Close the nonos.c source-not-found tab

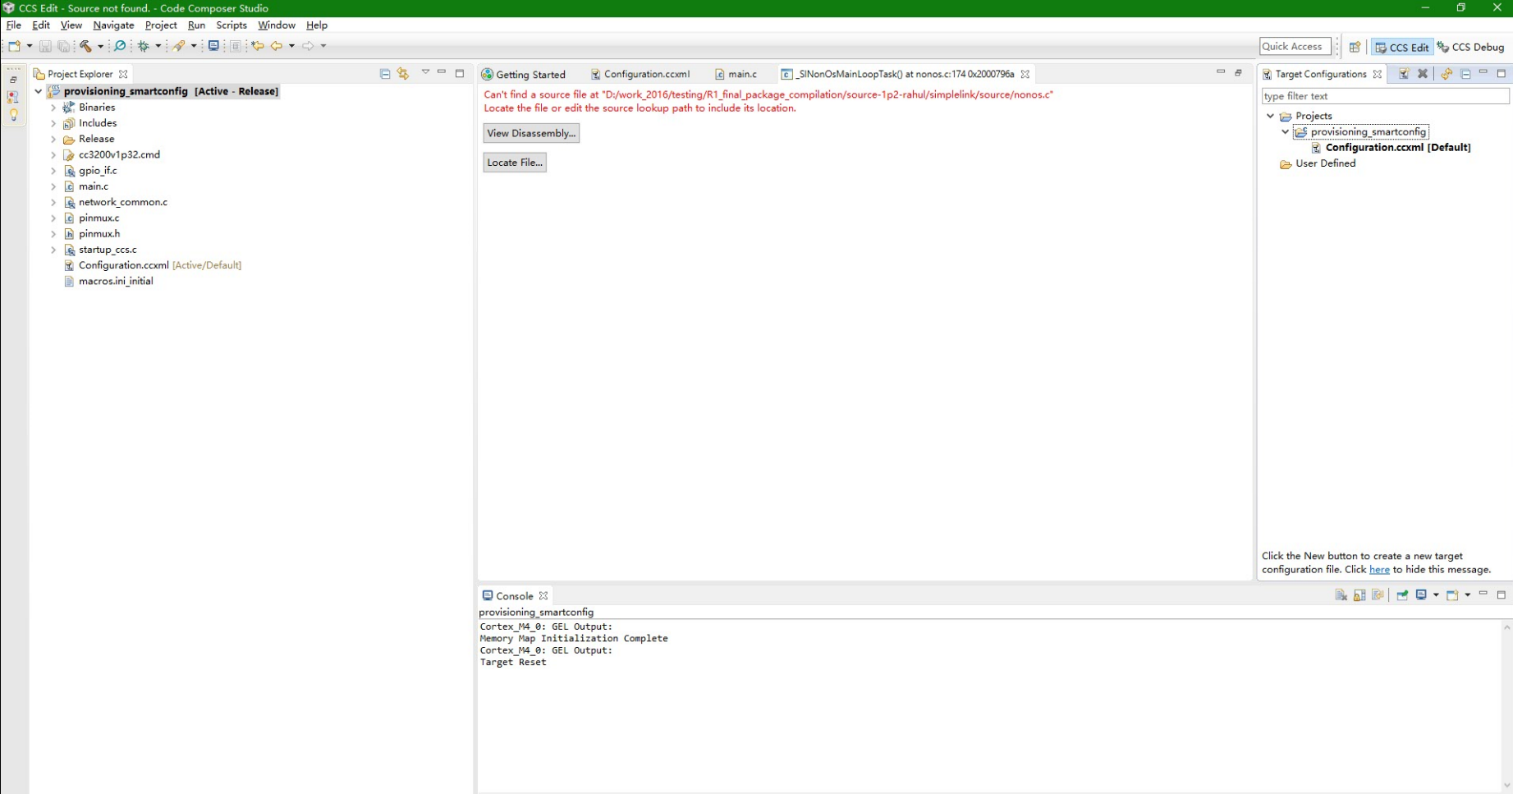pyautogui.click(x=1025, y=74)
